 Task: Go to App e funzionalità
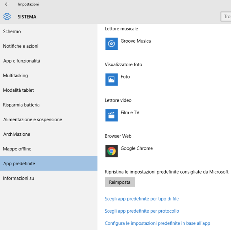pos(22,61)
